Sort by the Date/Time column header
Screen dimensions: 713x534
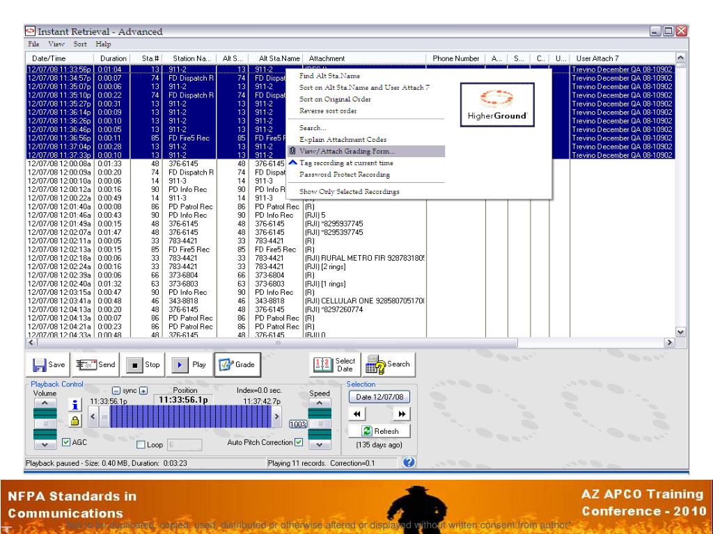click(x=60, y=58)
